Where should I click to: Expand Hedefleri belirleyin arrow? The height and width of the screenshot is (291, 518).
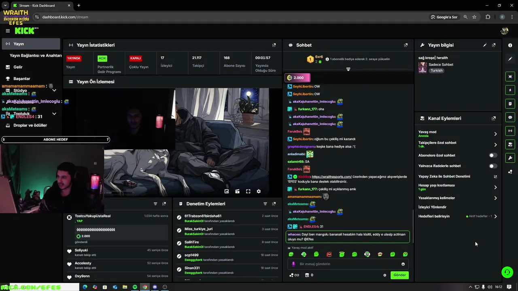(x=495, y=217)
